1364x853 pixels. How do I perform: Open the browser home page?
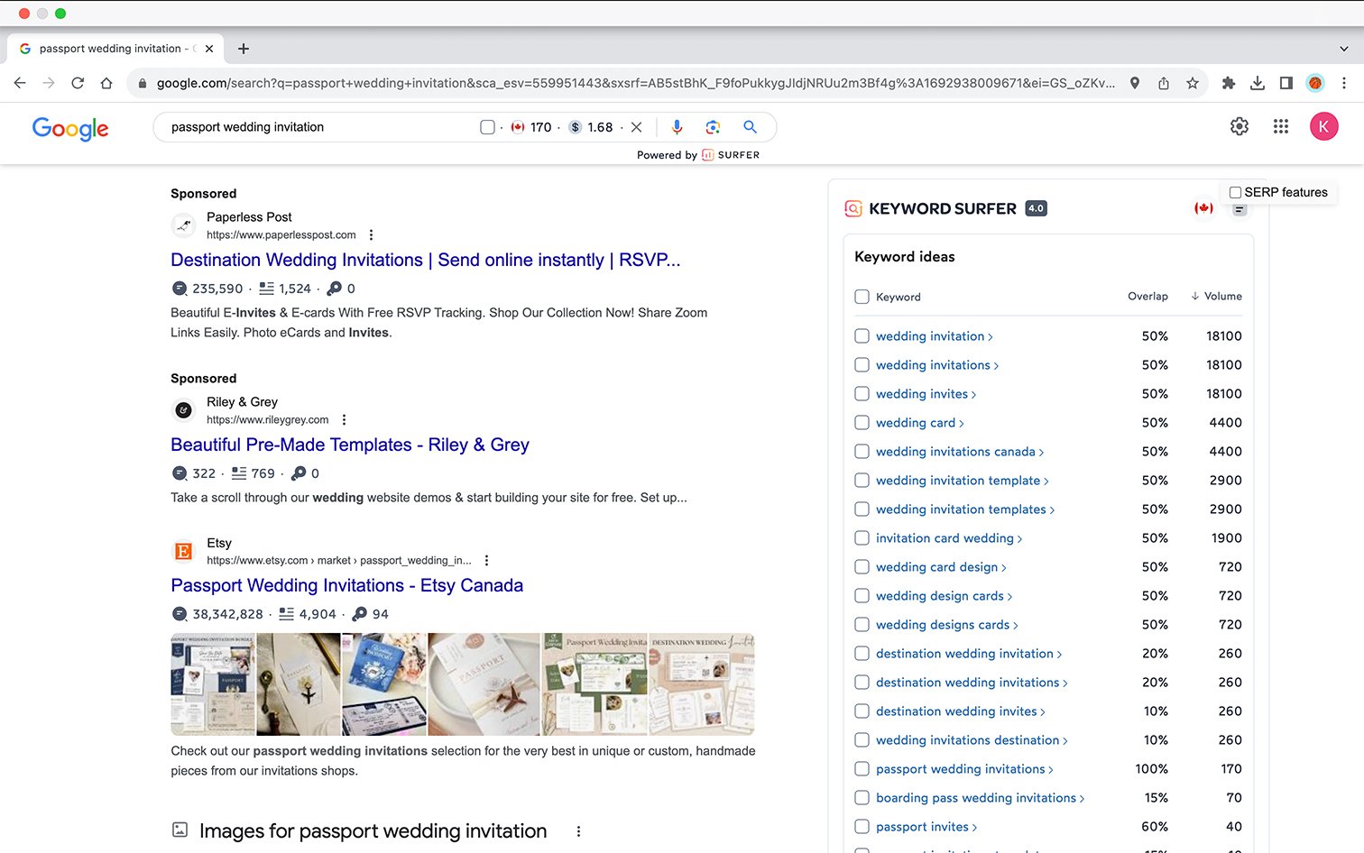[106, 83]
